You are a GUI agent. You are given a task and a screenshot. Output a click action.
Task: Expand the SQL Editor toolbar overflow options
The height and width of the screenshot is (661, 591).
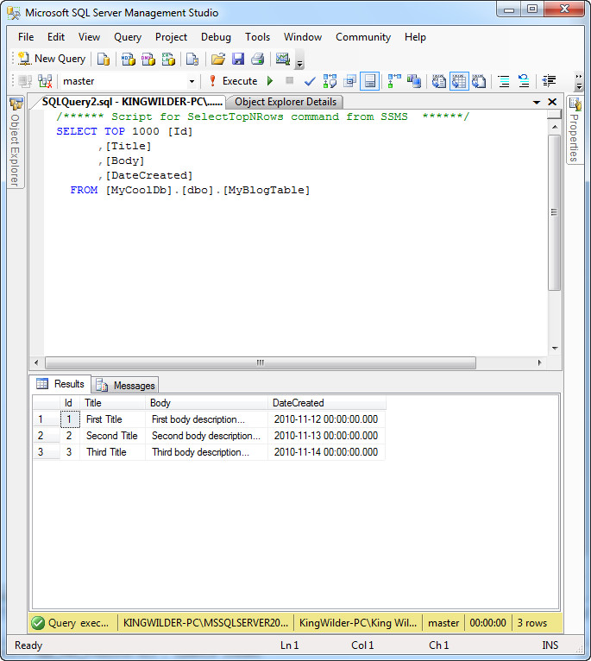click(579, 82)
